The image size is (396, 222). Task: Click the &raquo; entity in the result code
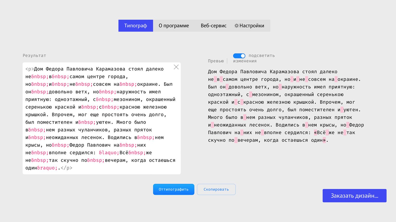point(48,168)
